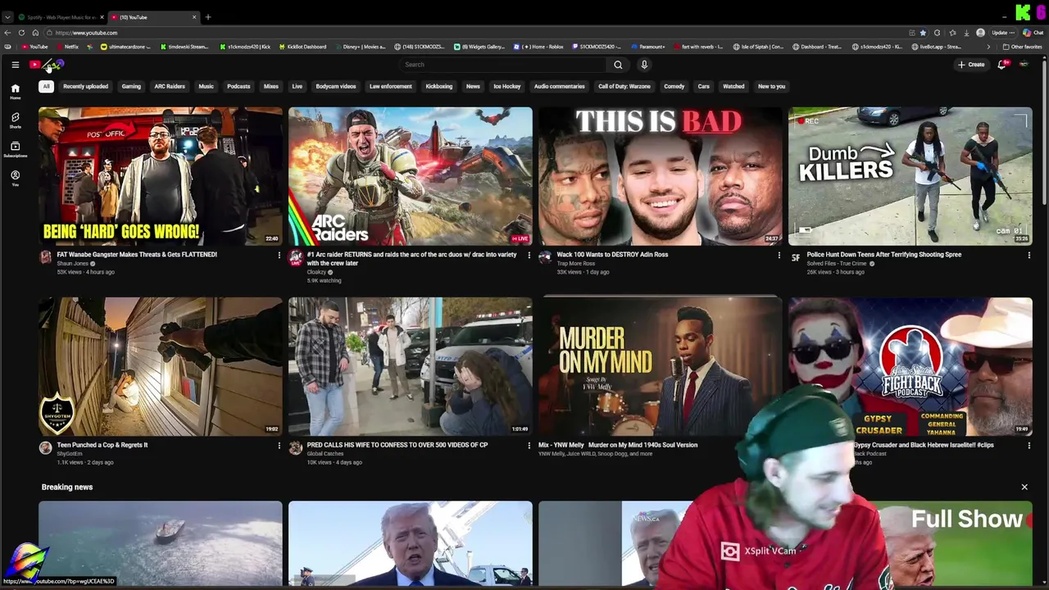This screenshot has height=590, width=1049.
Task: Open options for PRED CALLS HIS WIFE video
Action: (529, 445)
